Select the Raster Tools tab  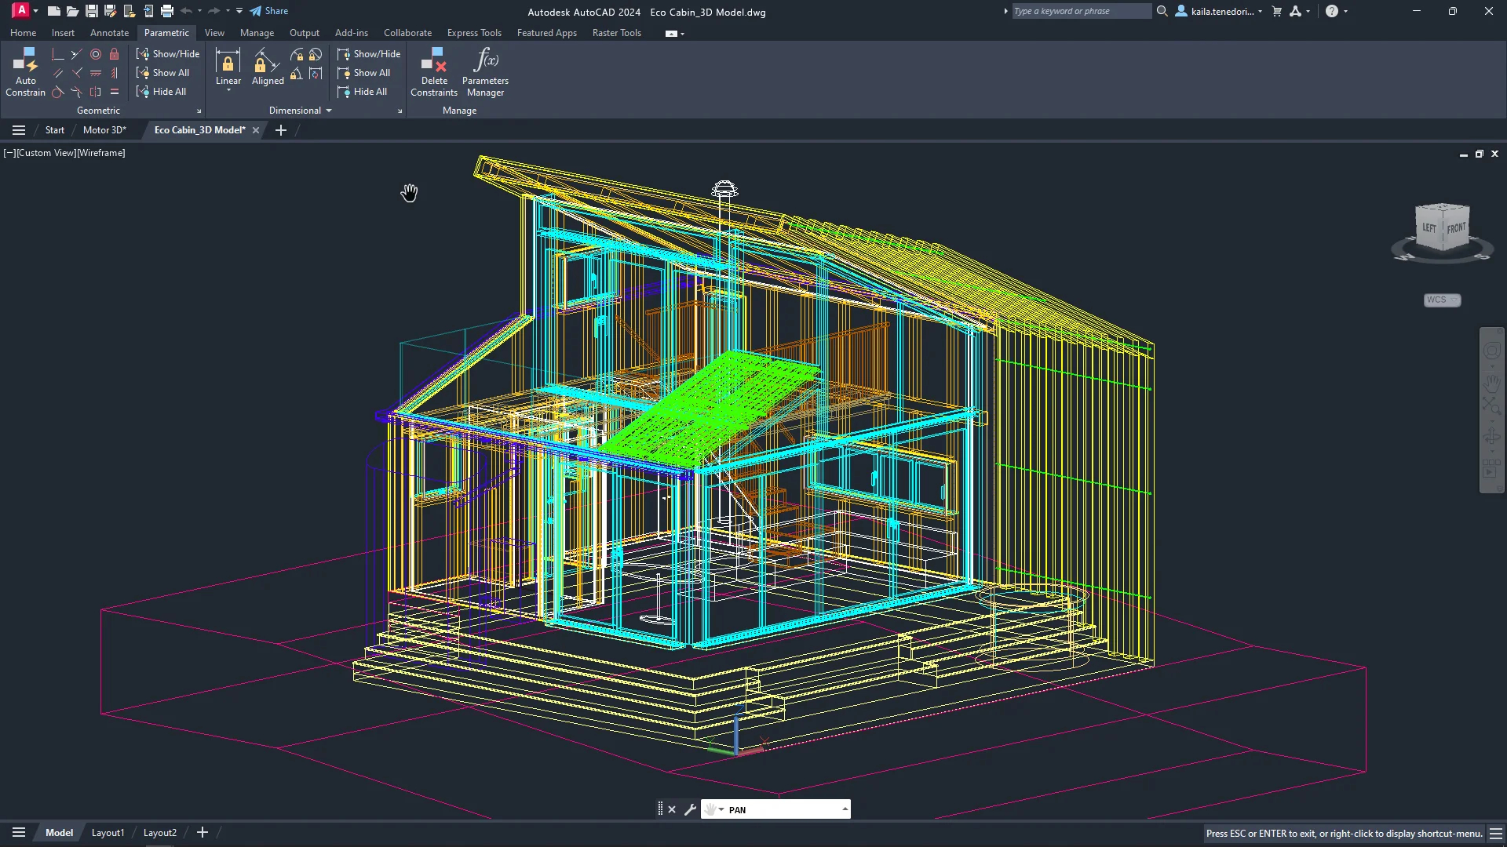point(617,32)
